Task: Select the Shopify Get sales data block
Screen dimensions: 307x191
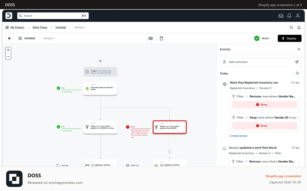Action: pyautogui.click(x=100, y=89)
